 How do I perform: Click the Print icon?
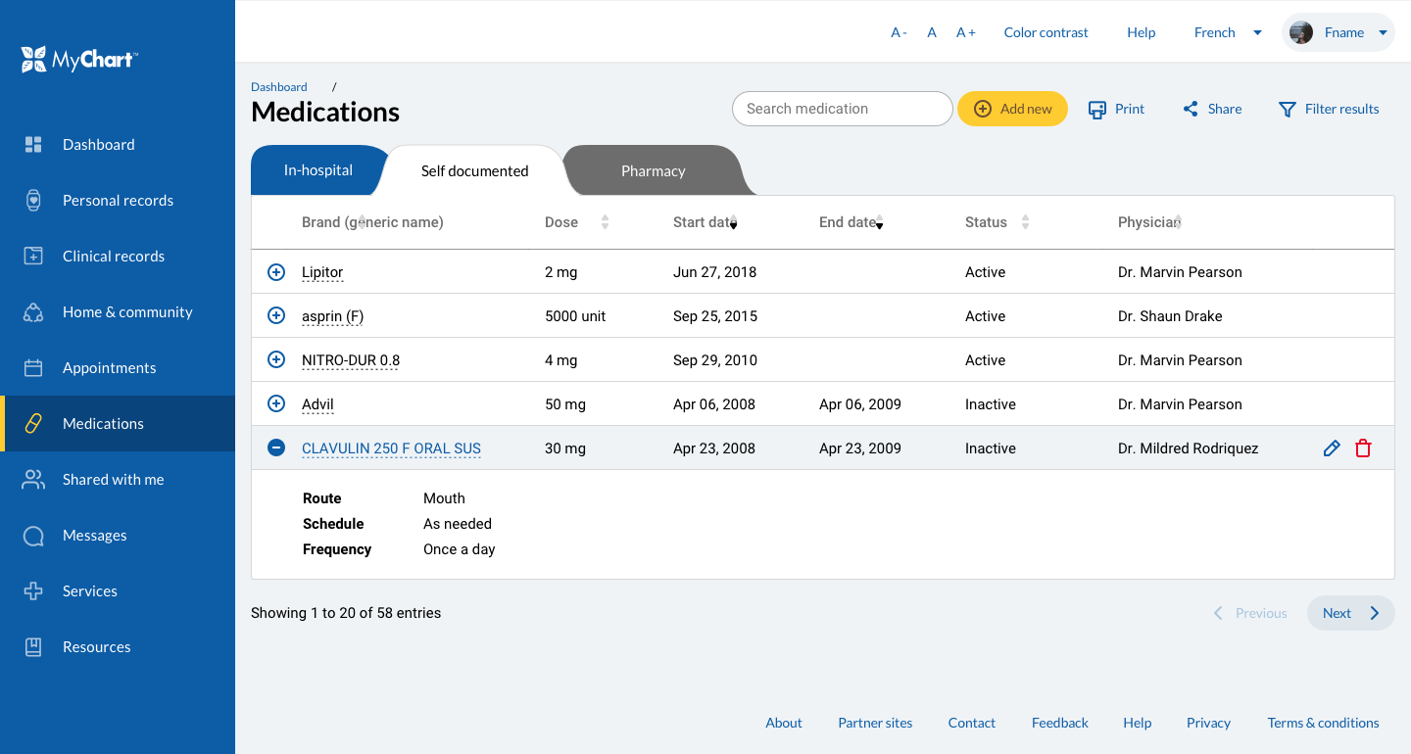tap(1097, 110)
